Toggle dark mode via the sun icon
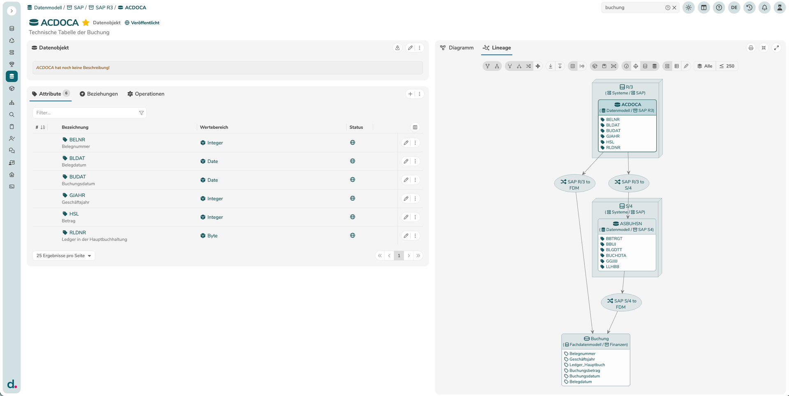Viewport: 789px width, 396px height. pyautogui.click(x=688, y=7)
